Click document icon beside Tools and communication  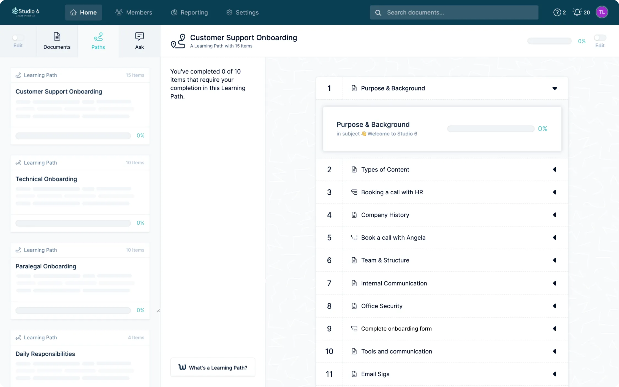(354, 351)
